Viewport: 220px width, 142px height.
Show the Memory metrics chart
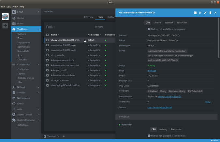pos(157,23)
